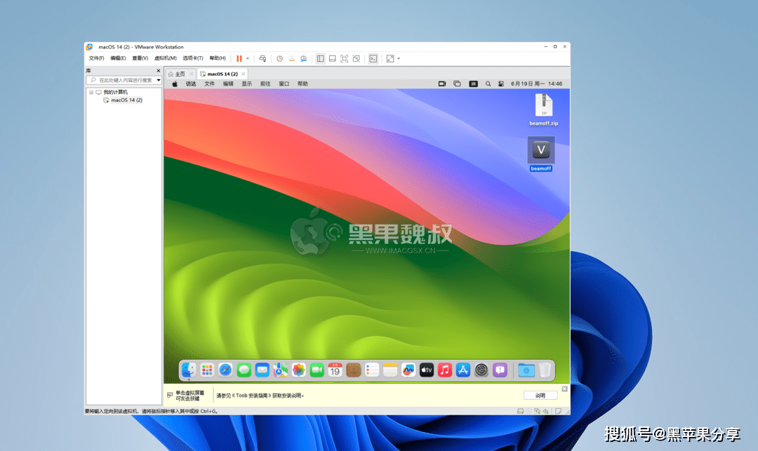The image size is (758, 451).
Task: Open the Trash in the dock
Action: (x=545, y=370)
